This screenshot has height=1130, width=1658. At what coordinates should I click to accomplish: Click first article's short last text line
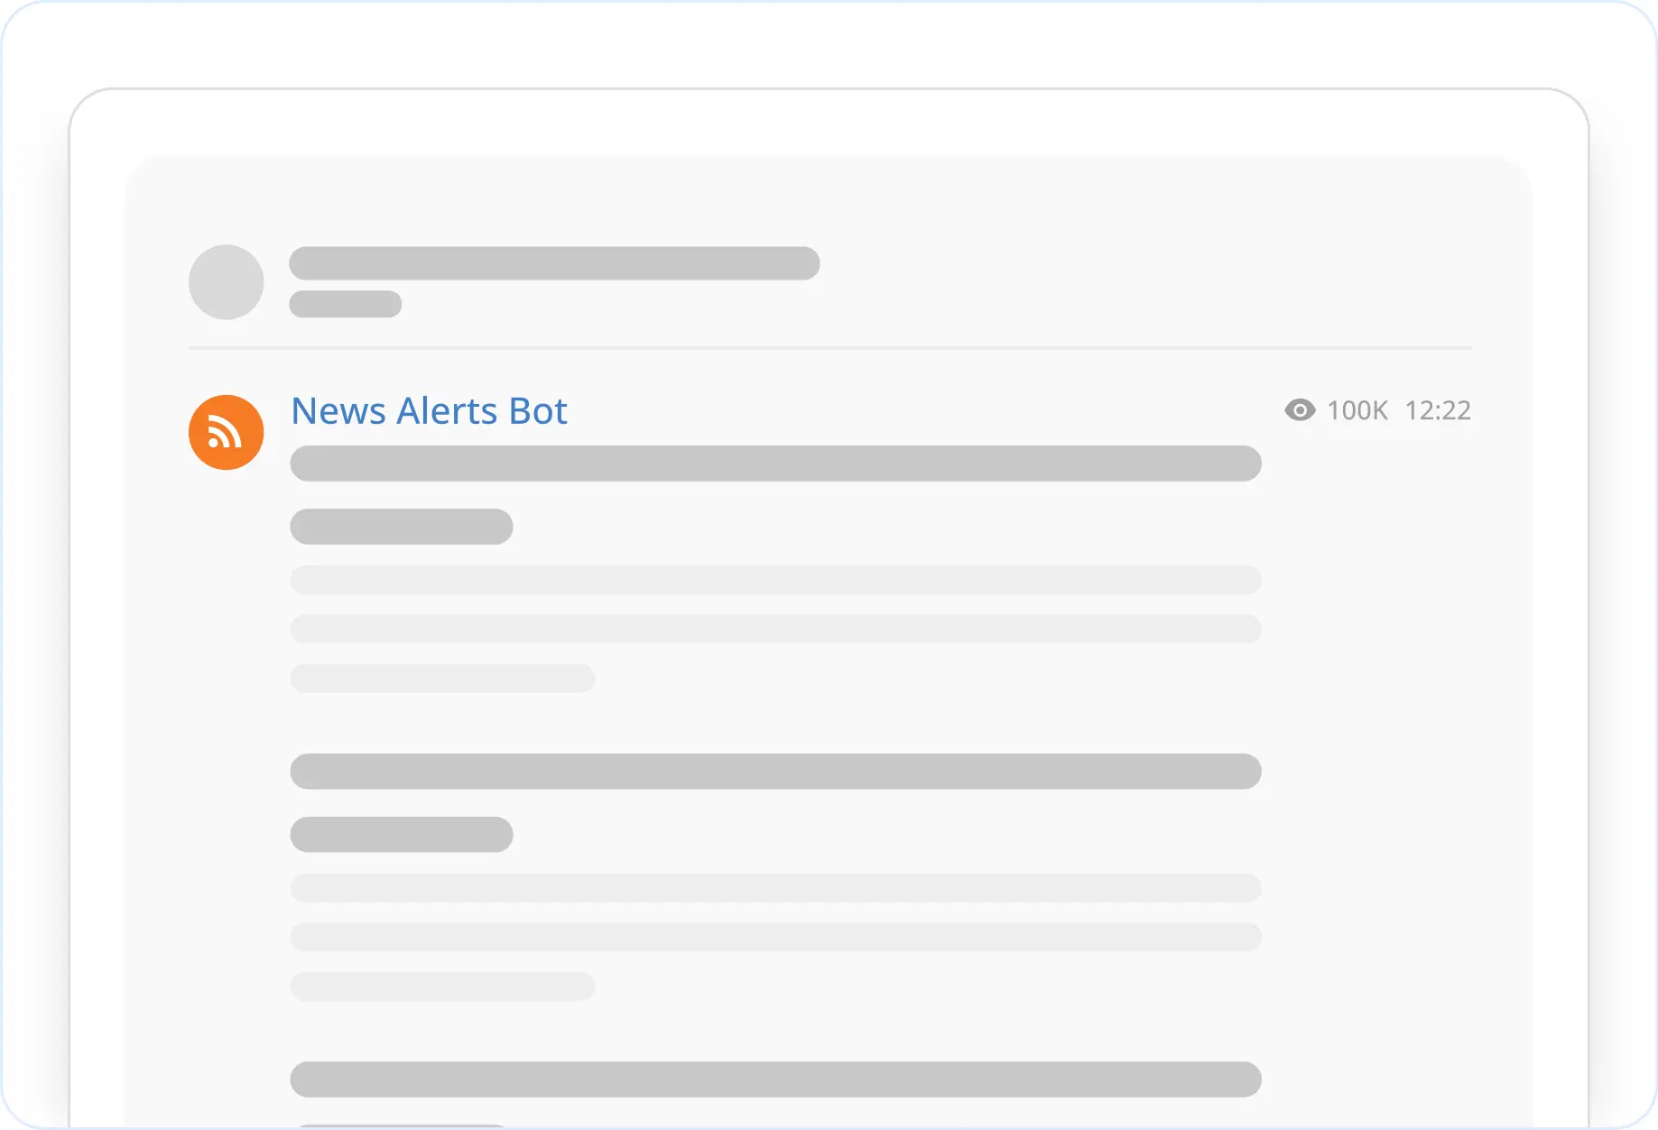442,678
